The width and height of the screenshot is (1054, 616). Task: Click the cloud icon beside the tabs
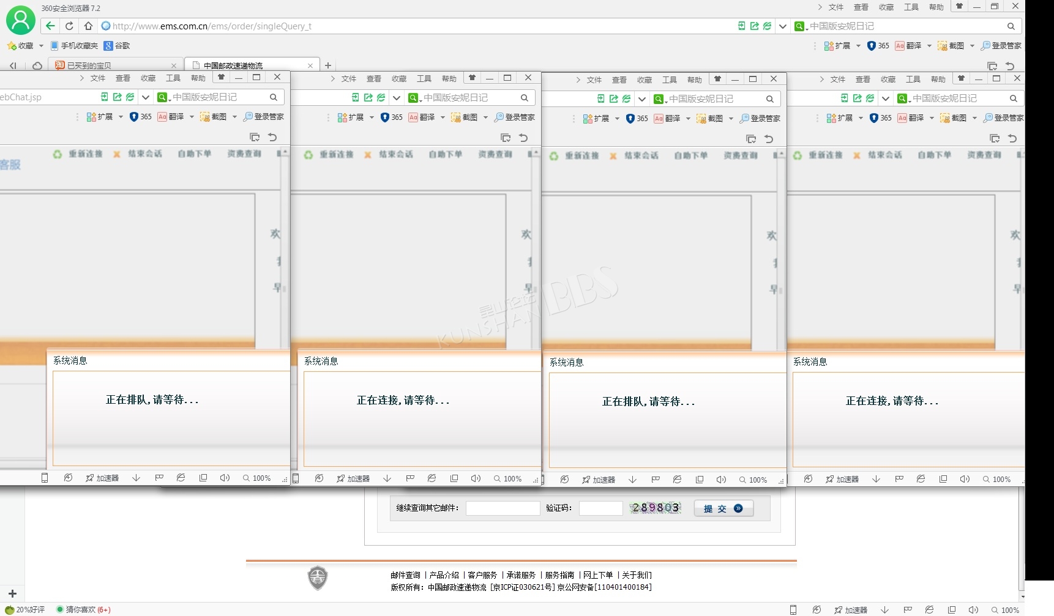tap(37, 65)
